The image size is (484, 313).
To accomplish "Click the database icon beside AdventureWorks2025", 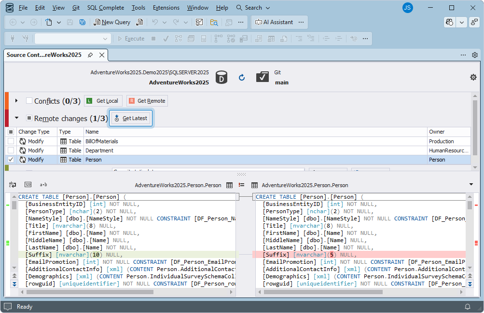I will (x=221, y=77).
